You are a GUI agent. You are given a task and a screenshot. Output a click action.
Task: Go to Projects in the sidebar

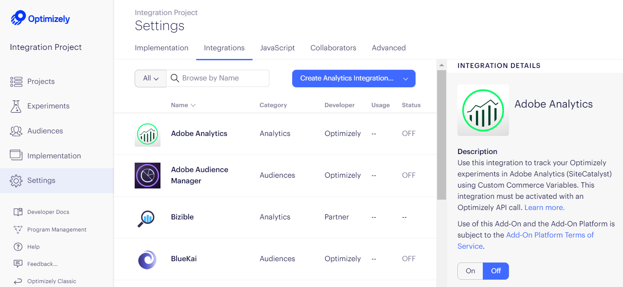(x=41, y=82)
